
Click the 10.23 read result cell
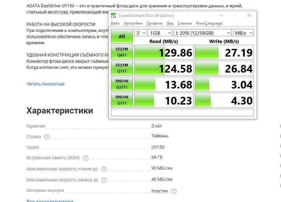pyautogui.click(x=164, y=100)
